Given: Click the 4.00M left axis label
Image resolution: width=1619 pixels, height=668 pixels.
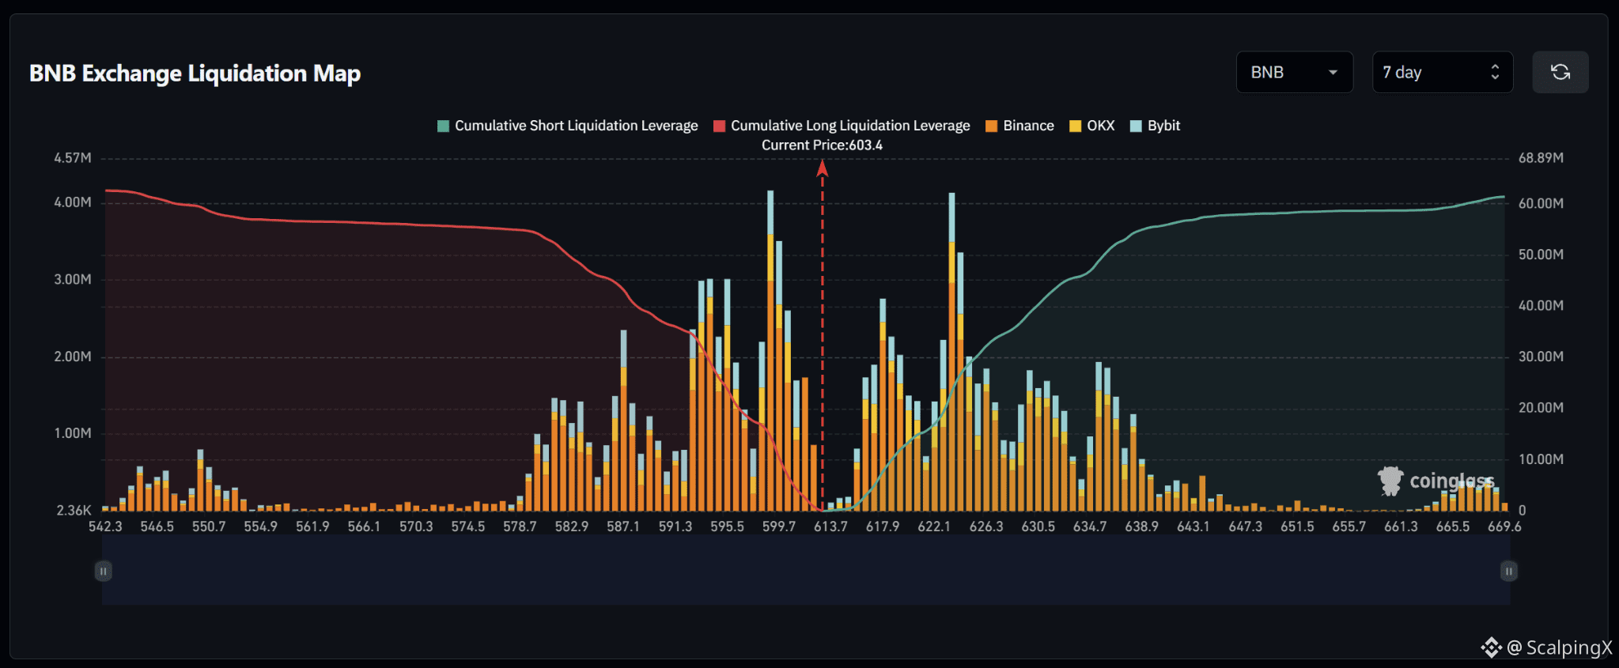Looking at the screenshot, I should pos(73,202).
